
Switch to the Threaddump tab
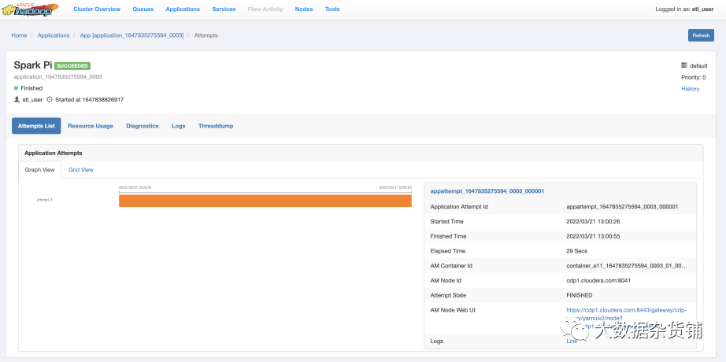pos(216,126)
